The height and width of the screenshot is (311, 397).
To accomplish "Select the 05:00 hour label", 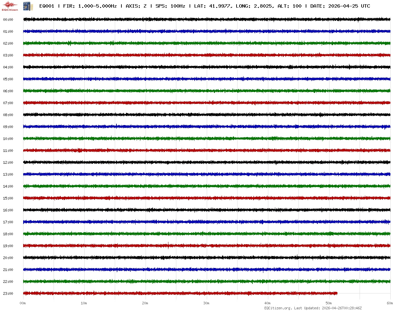I will [8, 79].
